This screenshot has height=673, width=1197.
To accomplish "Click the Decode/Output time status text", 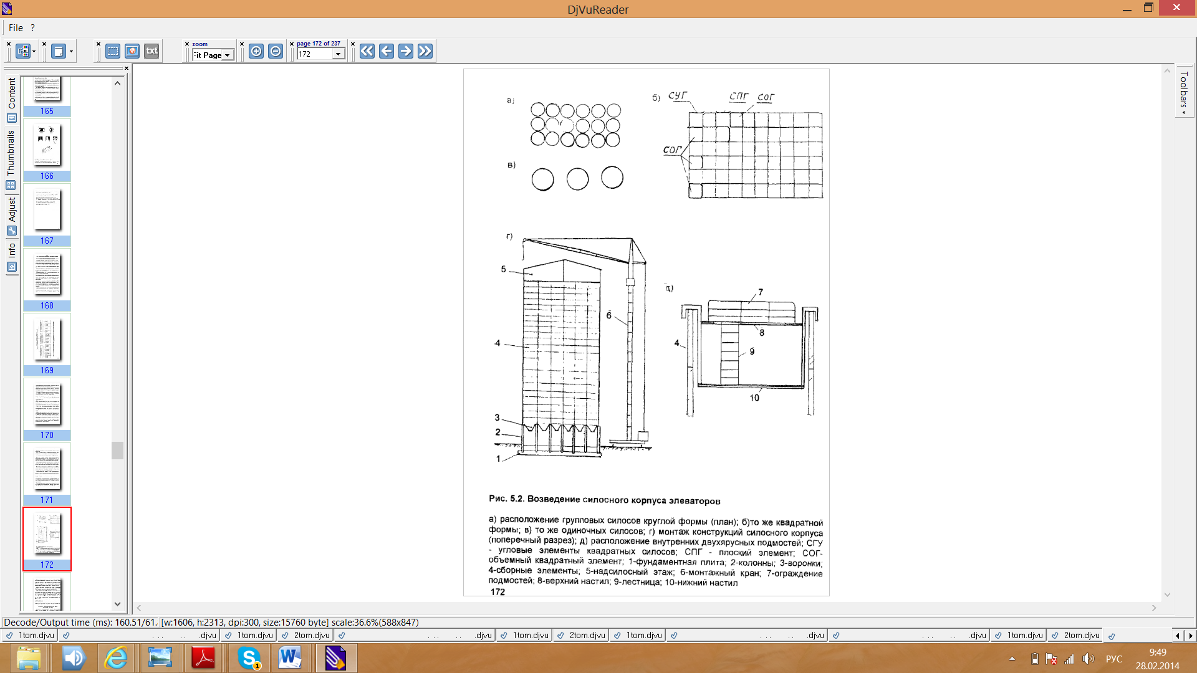I will (80, 622).
